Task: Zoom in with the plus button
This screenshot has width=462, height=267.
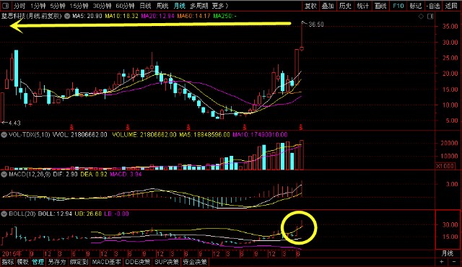Action: [441, 262]
